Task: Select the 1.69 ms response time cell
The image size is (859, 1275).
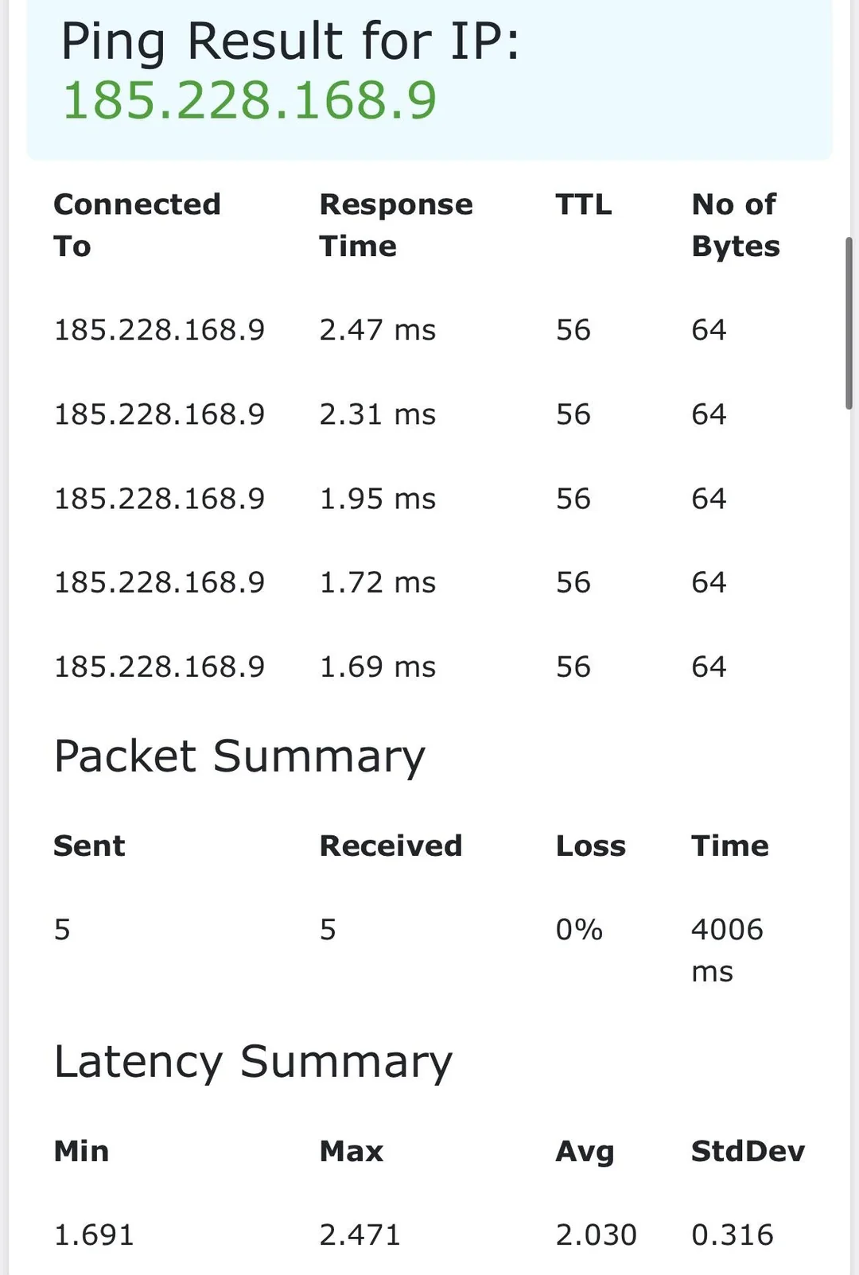Action: point(378,667)
